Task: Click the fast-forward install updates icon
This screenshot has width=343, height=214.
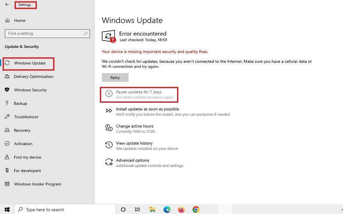Action: click(x=109, y=111)
